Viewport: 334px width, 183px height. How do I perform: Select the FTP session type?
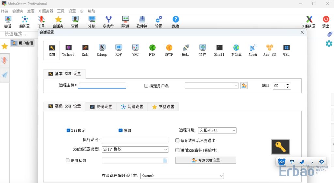click(x=152, y=51)
